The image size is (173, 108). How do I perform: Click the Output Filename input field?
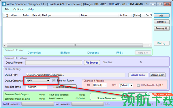click(54, 62)
